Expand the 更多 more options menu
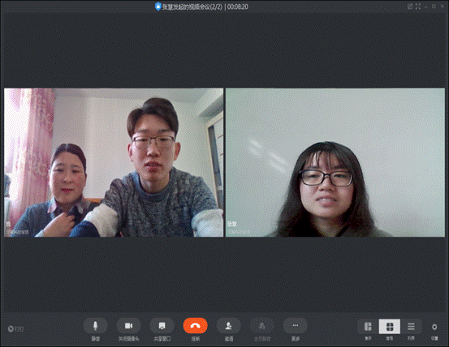 pyautogui.click(x=296, y=326)
